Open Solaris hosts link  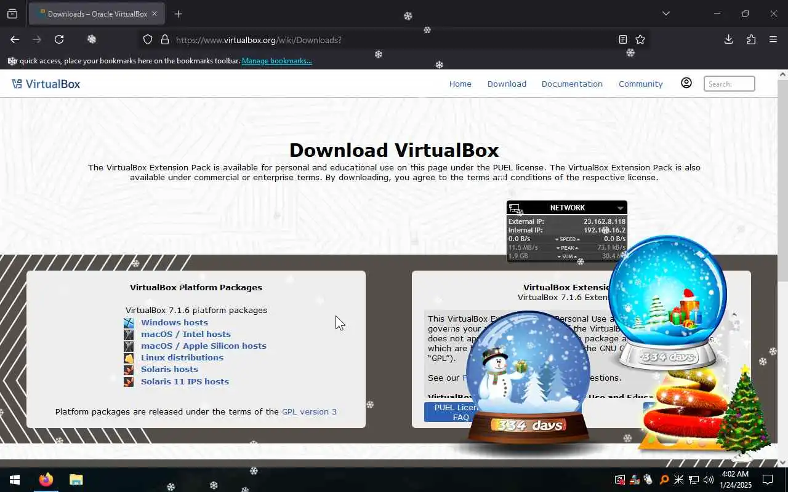click(169, 369)
